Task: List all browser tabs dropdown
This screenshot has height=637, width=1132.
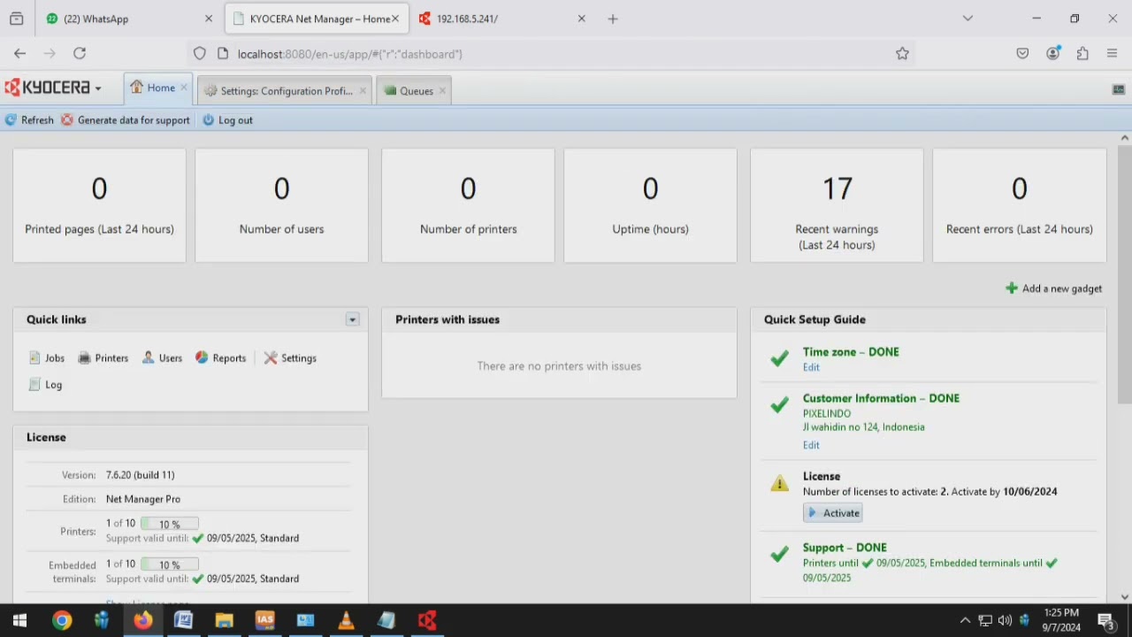Action: [968, 19]
